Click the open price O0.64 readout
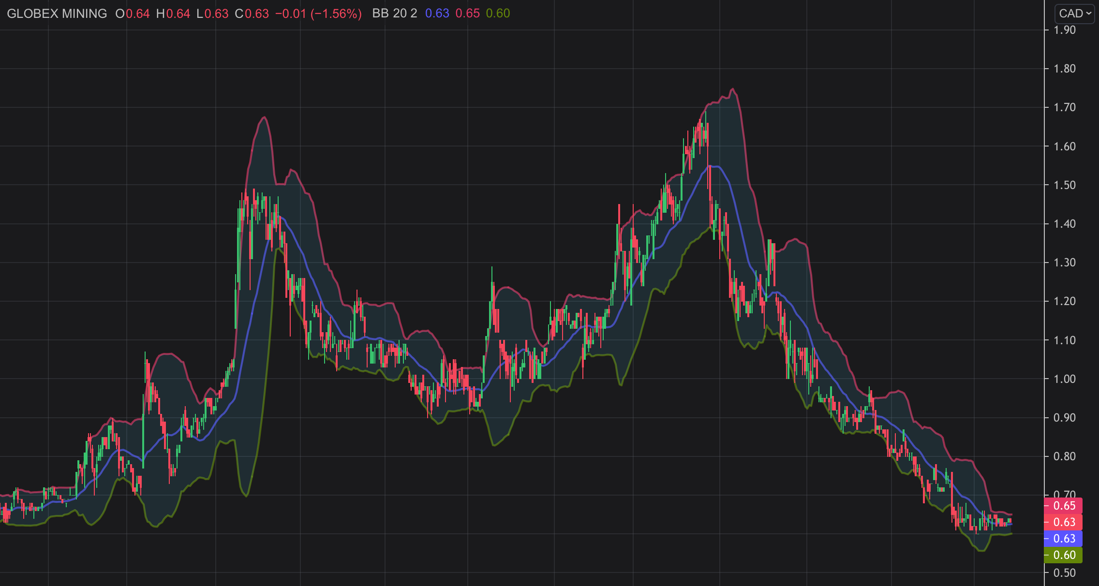The image size is (1099, 586). [x=133, y=14]
